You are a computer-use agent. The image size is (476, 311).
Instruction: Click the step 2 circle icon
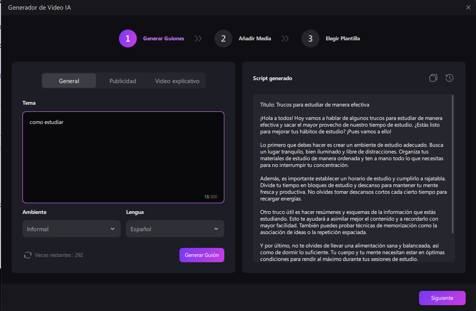[223, 38]
